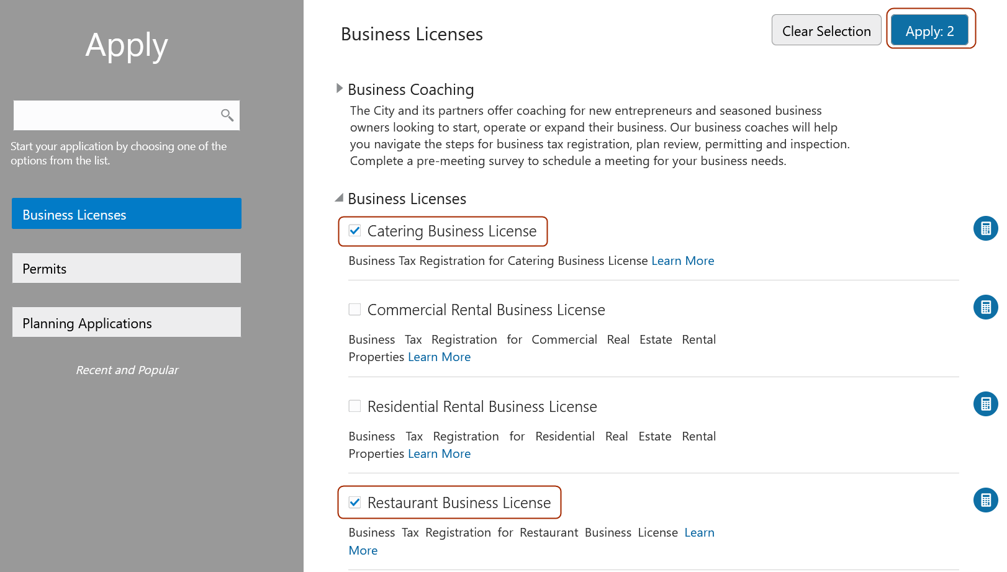
Task: Open Learn More for Commercial Rental Properties
Action: [x=439, y=357]
